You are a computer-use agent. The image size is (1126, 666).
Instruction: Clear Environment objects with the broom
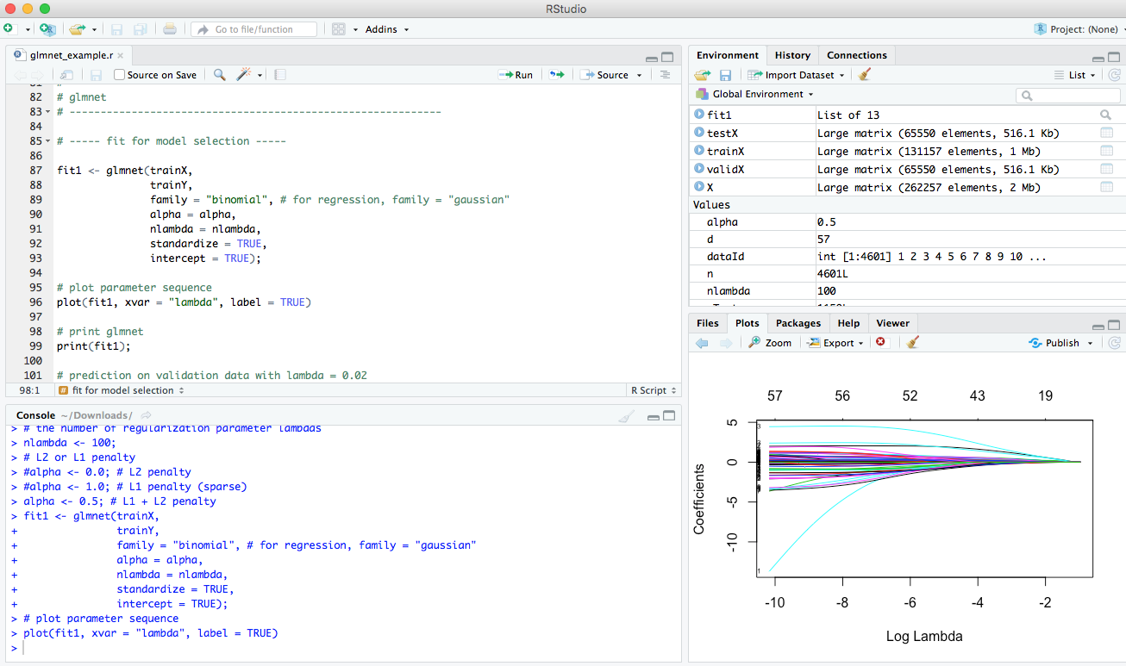pyautogui.click(x=865, y=75)
